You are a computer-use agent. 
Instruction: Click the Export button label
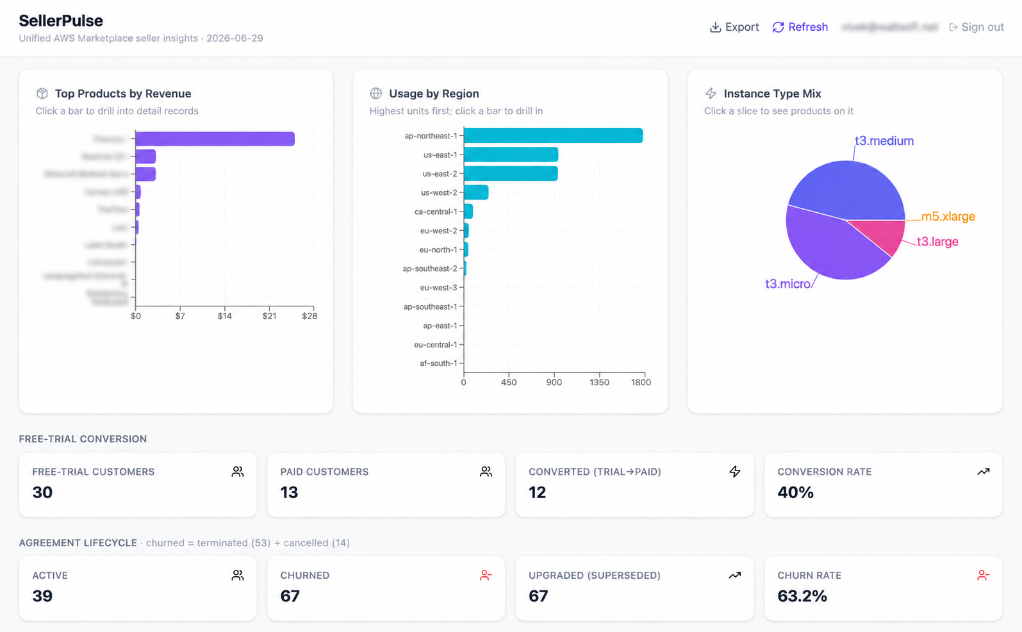(x=742, y=27)
